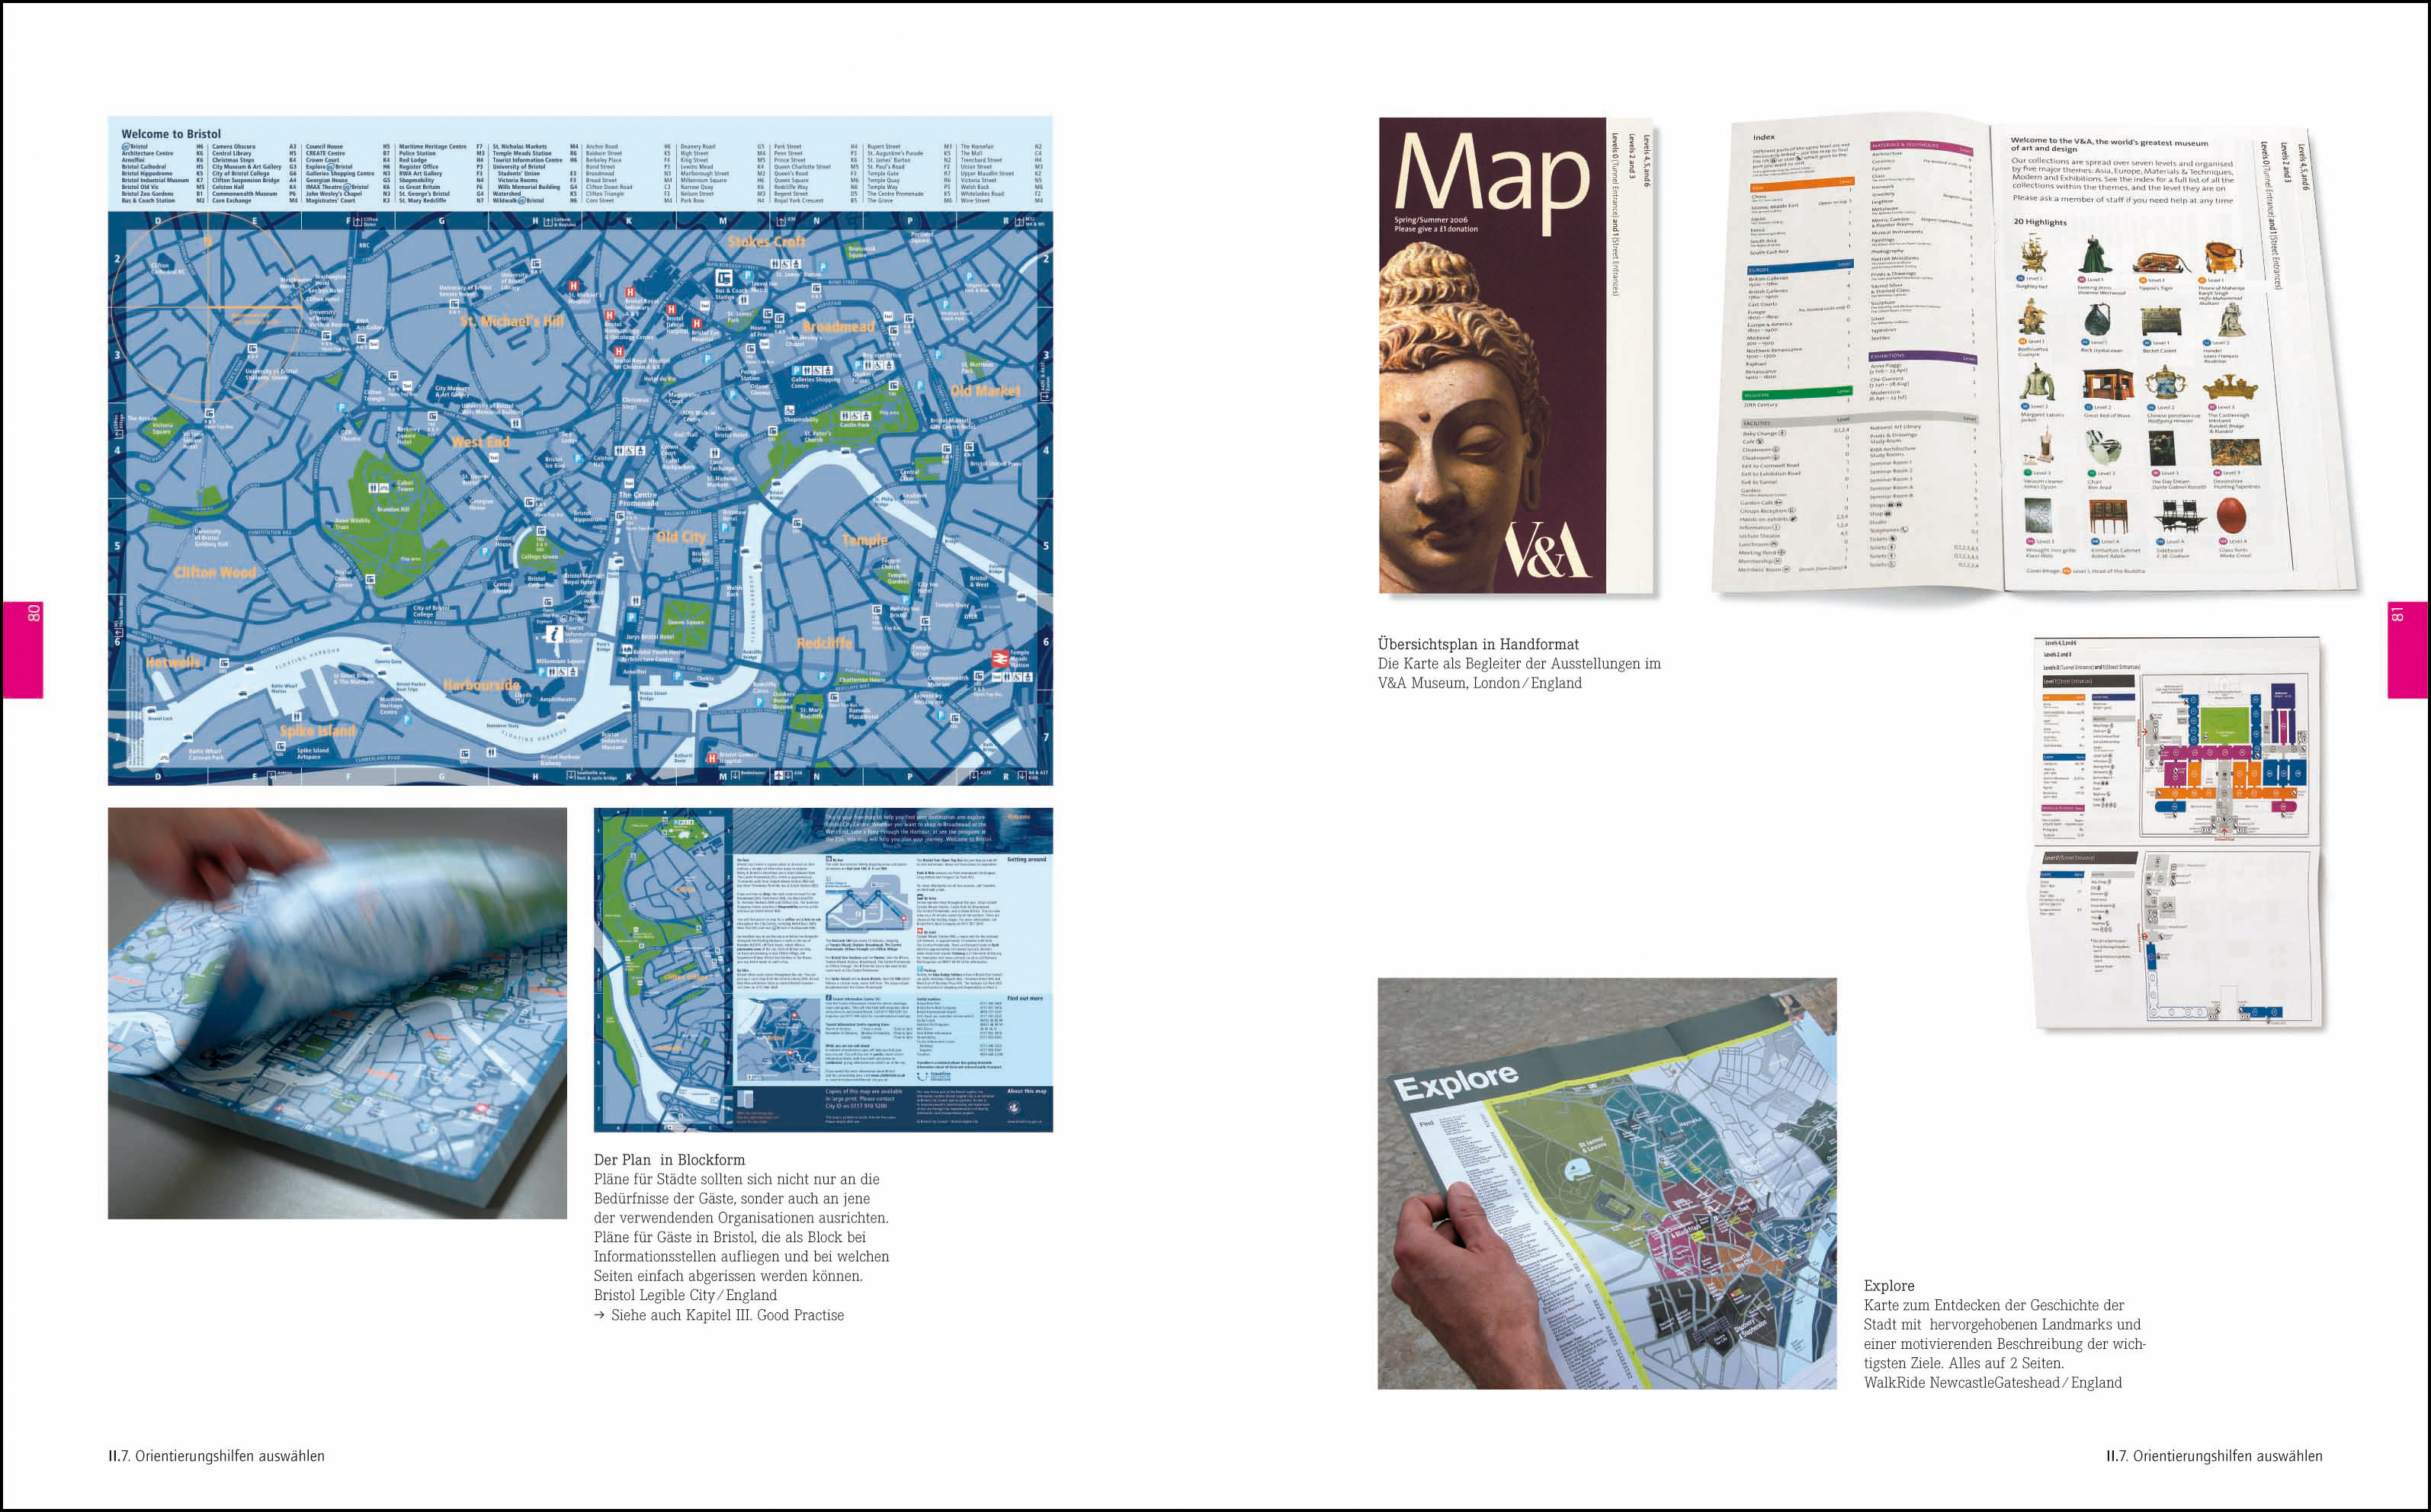Click 'Spike Island' label on Bristol map
Image resolution: width=2431 pixels, height=1512 pixels.
[x=318, y=731]
